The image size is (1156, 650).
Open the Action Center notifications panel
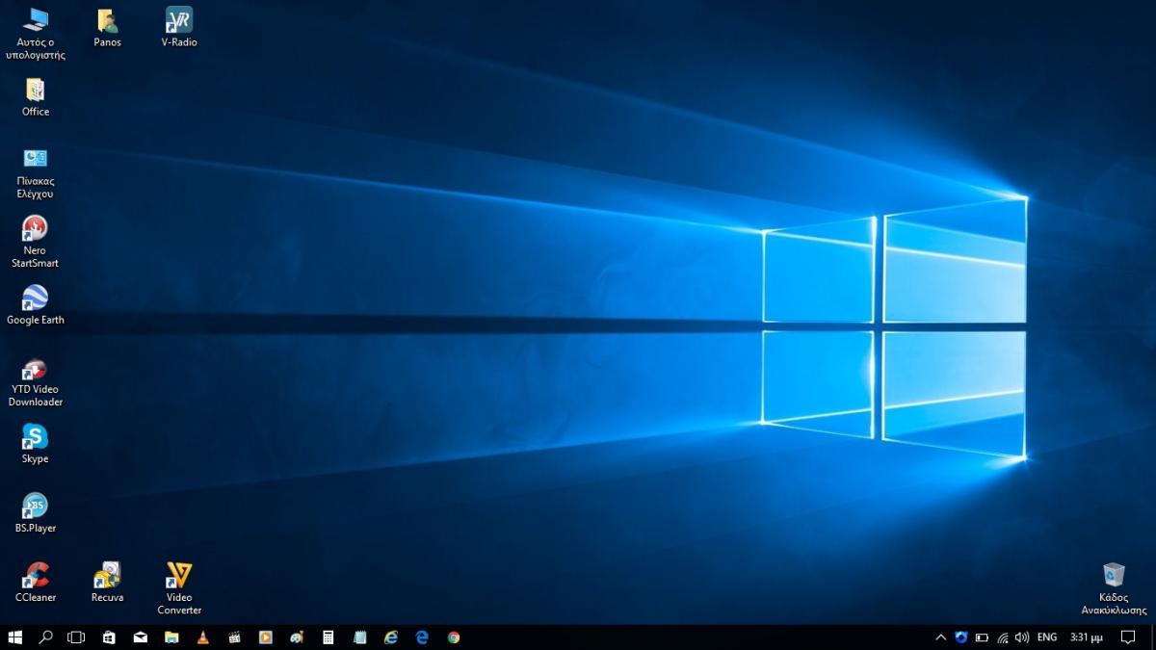(1128, 637)
